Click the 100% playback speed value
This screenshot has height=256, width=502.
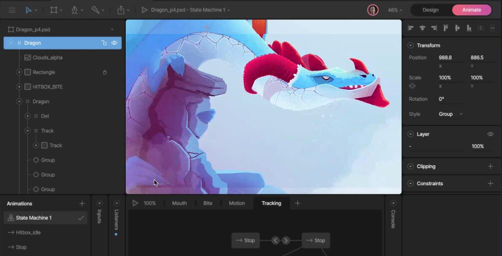pyautogui.click(x=150, y=203)
